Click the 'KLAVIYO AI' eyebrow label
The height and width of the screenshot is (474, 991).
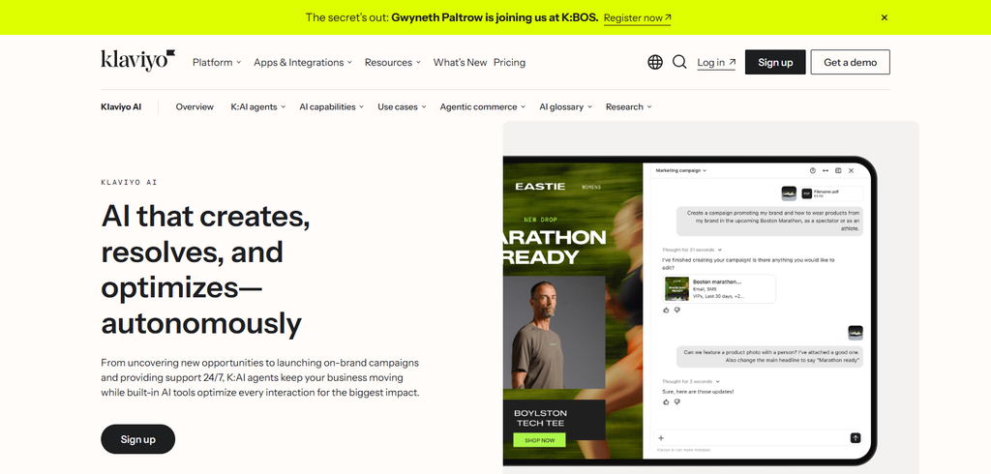(x=129, y=183)
